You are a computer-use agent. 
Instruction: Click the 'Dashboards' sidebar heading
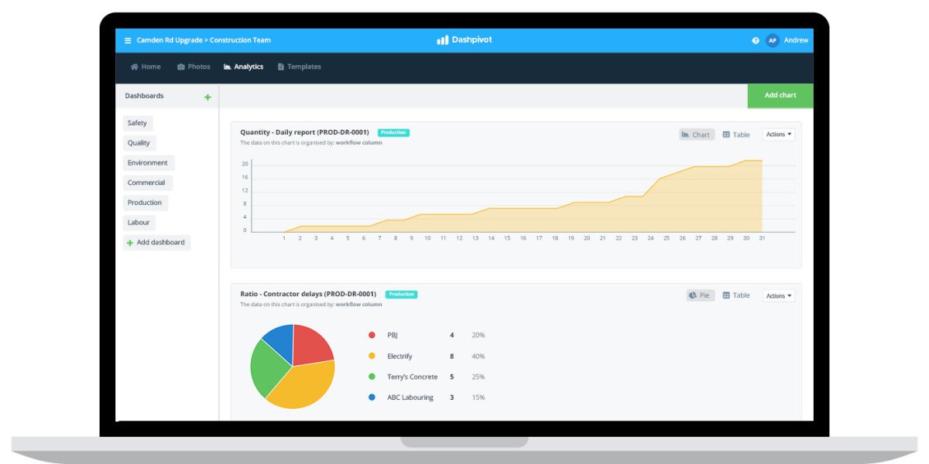(x=145, y=96)
